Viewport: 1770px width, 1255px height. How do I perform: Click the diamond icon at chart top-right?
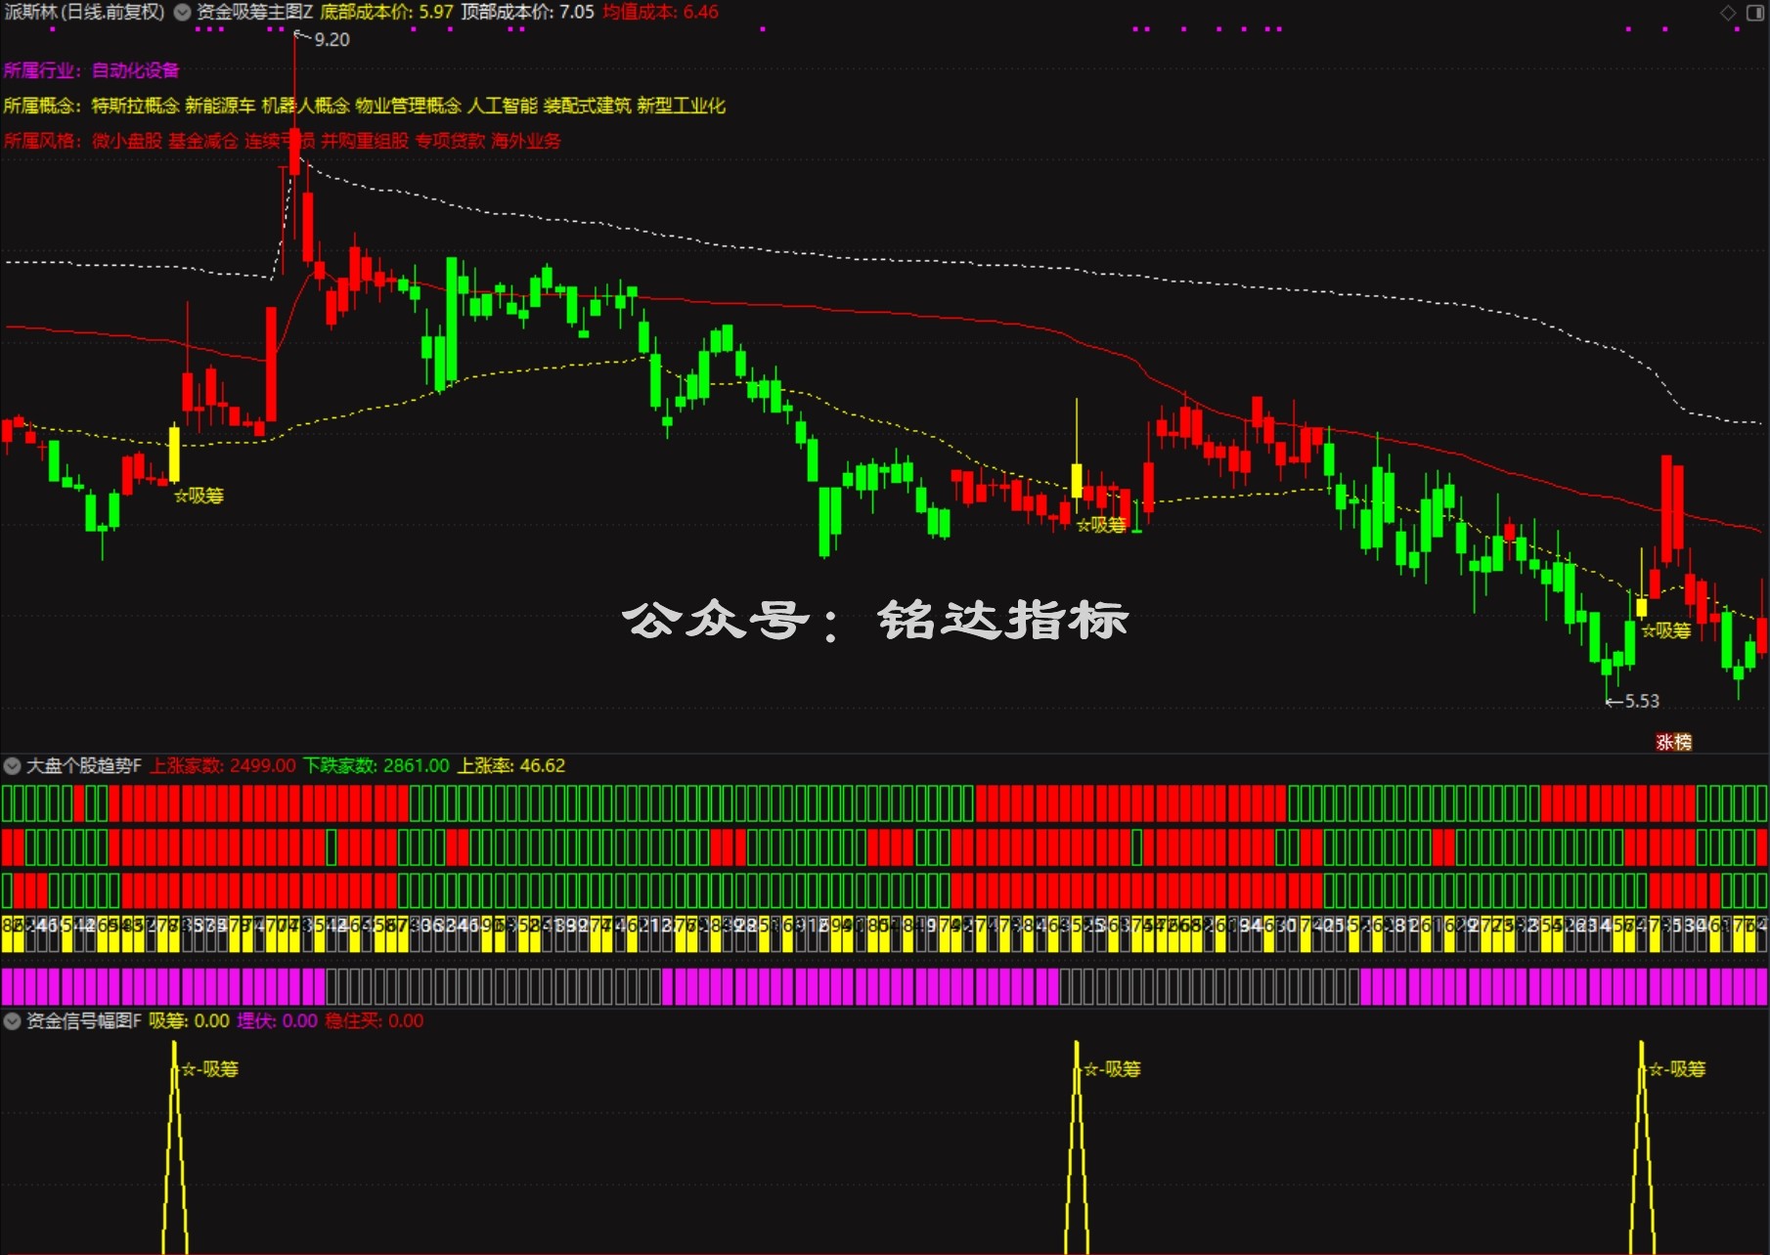point(1728,13)
